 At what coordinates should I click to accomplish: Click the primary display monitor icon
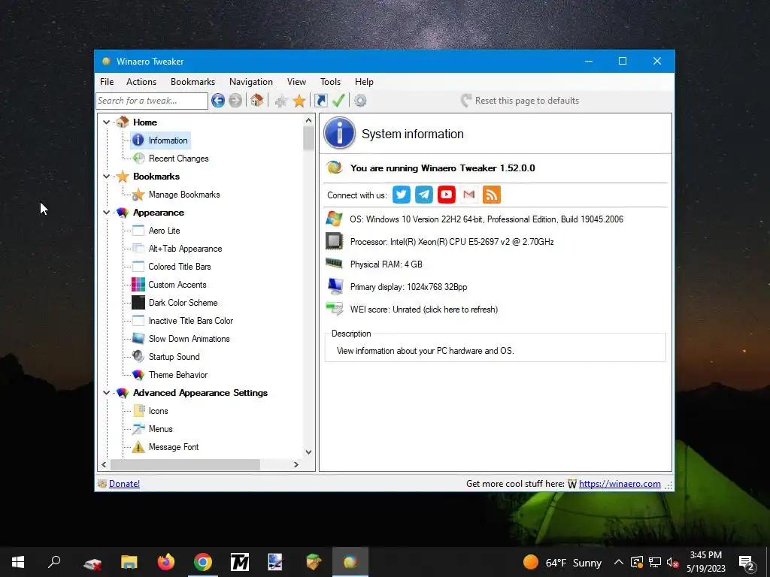click(335, 286)
